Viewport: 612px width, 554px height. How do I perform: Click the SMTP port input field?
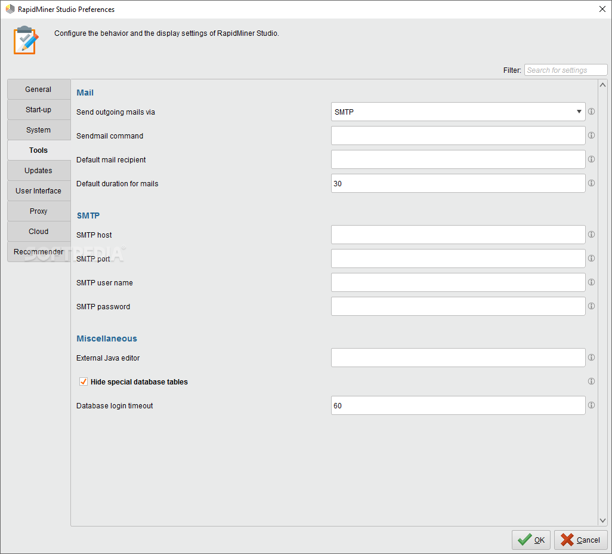[x=458, y=258]
